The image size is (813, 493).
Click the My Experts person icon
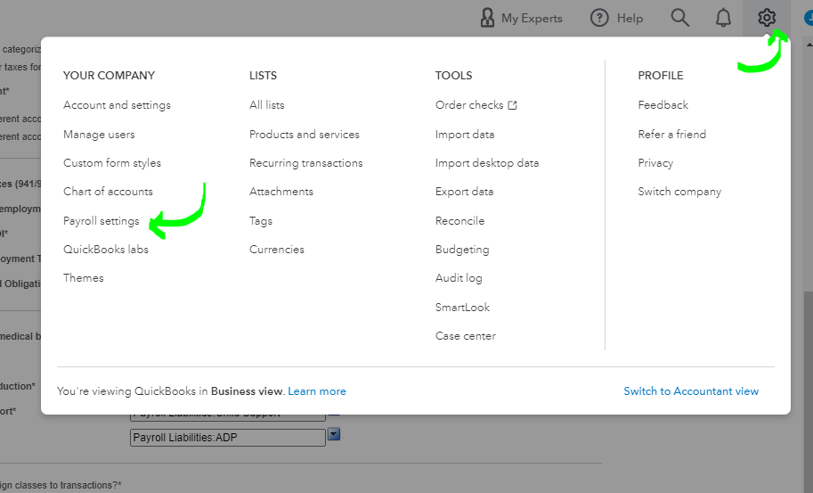pos(487,18)
